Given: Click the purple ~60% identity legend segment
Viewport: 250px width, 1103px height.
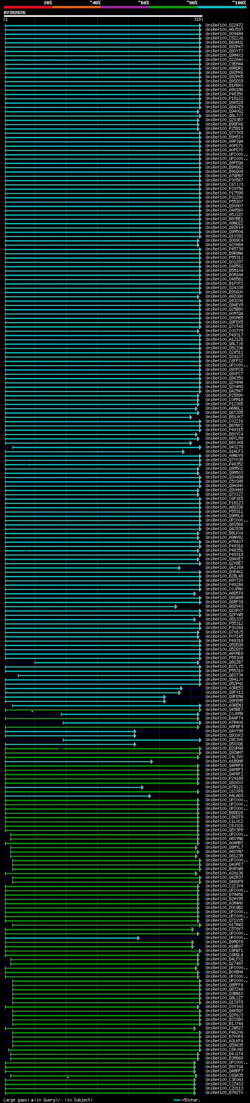Looking at the screenshot, I should click(x=125, y=7).
